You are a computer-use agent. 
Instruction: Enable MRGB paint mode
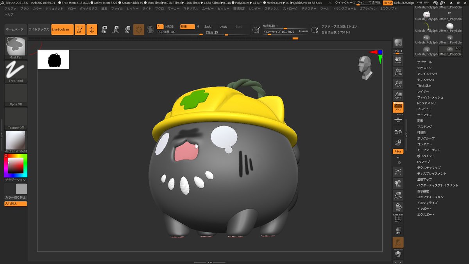[x=170, y=27]
